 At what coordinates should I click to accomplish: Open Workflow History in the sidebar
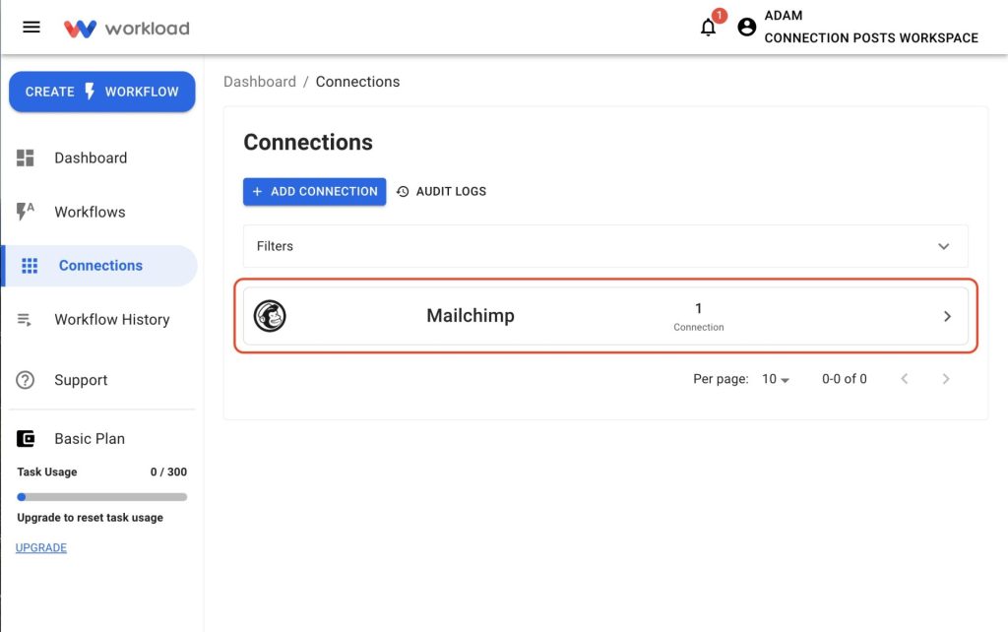[x=112, y=320]
